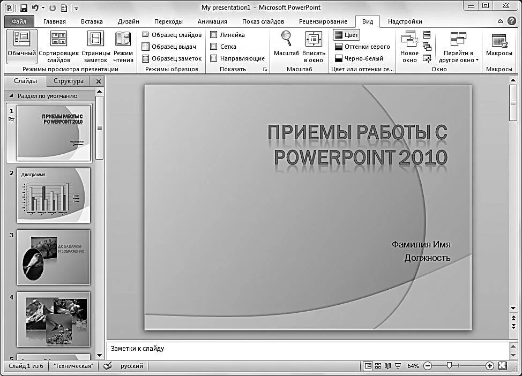Open the Надстройки ribbon tab
This screenshot has width=522, height=376.
405,21
